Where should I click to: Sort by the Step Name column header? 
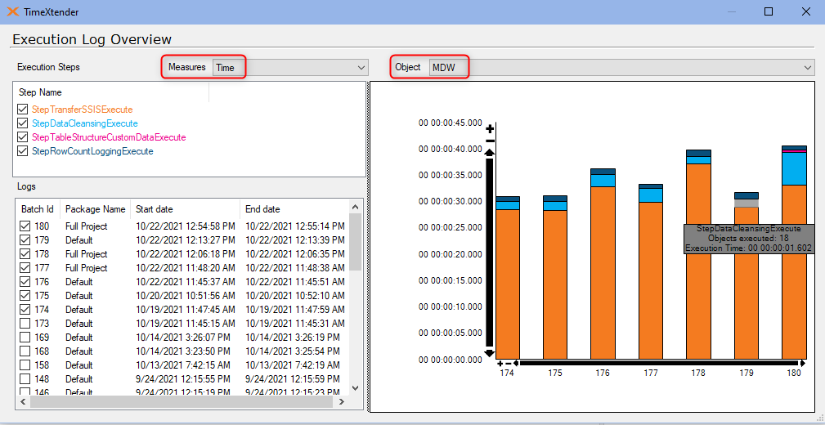pyautogui.click(x=110, y=92)
